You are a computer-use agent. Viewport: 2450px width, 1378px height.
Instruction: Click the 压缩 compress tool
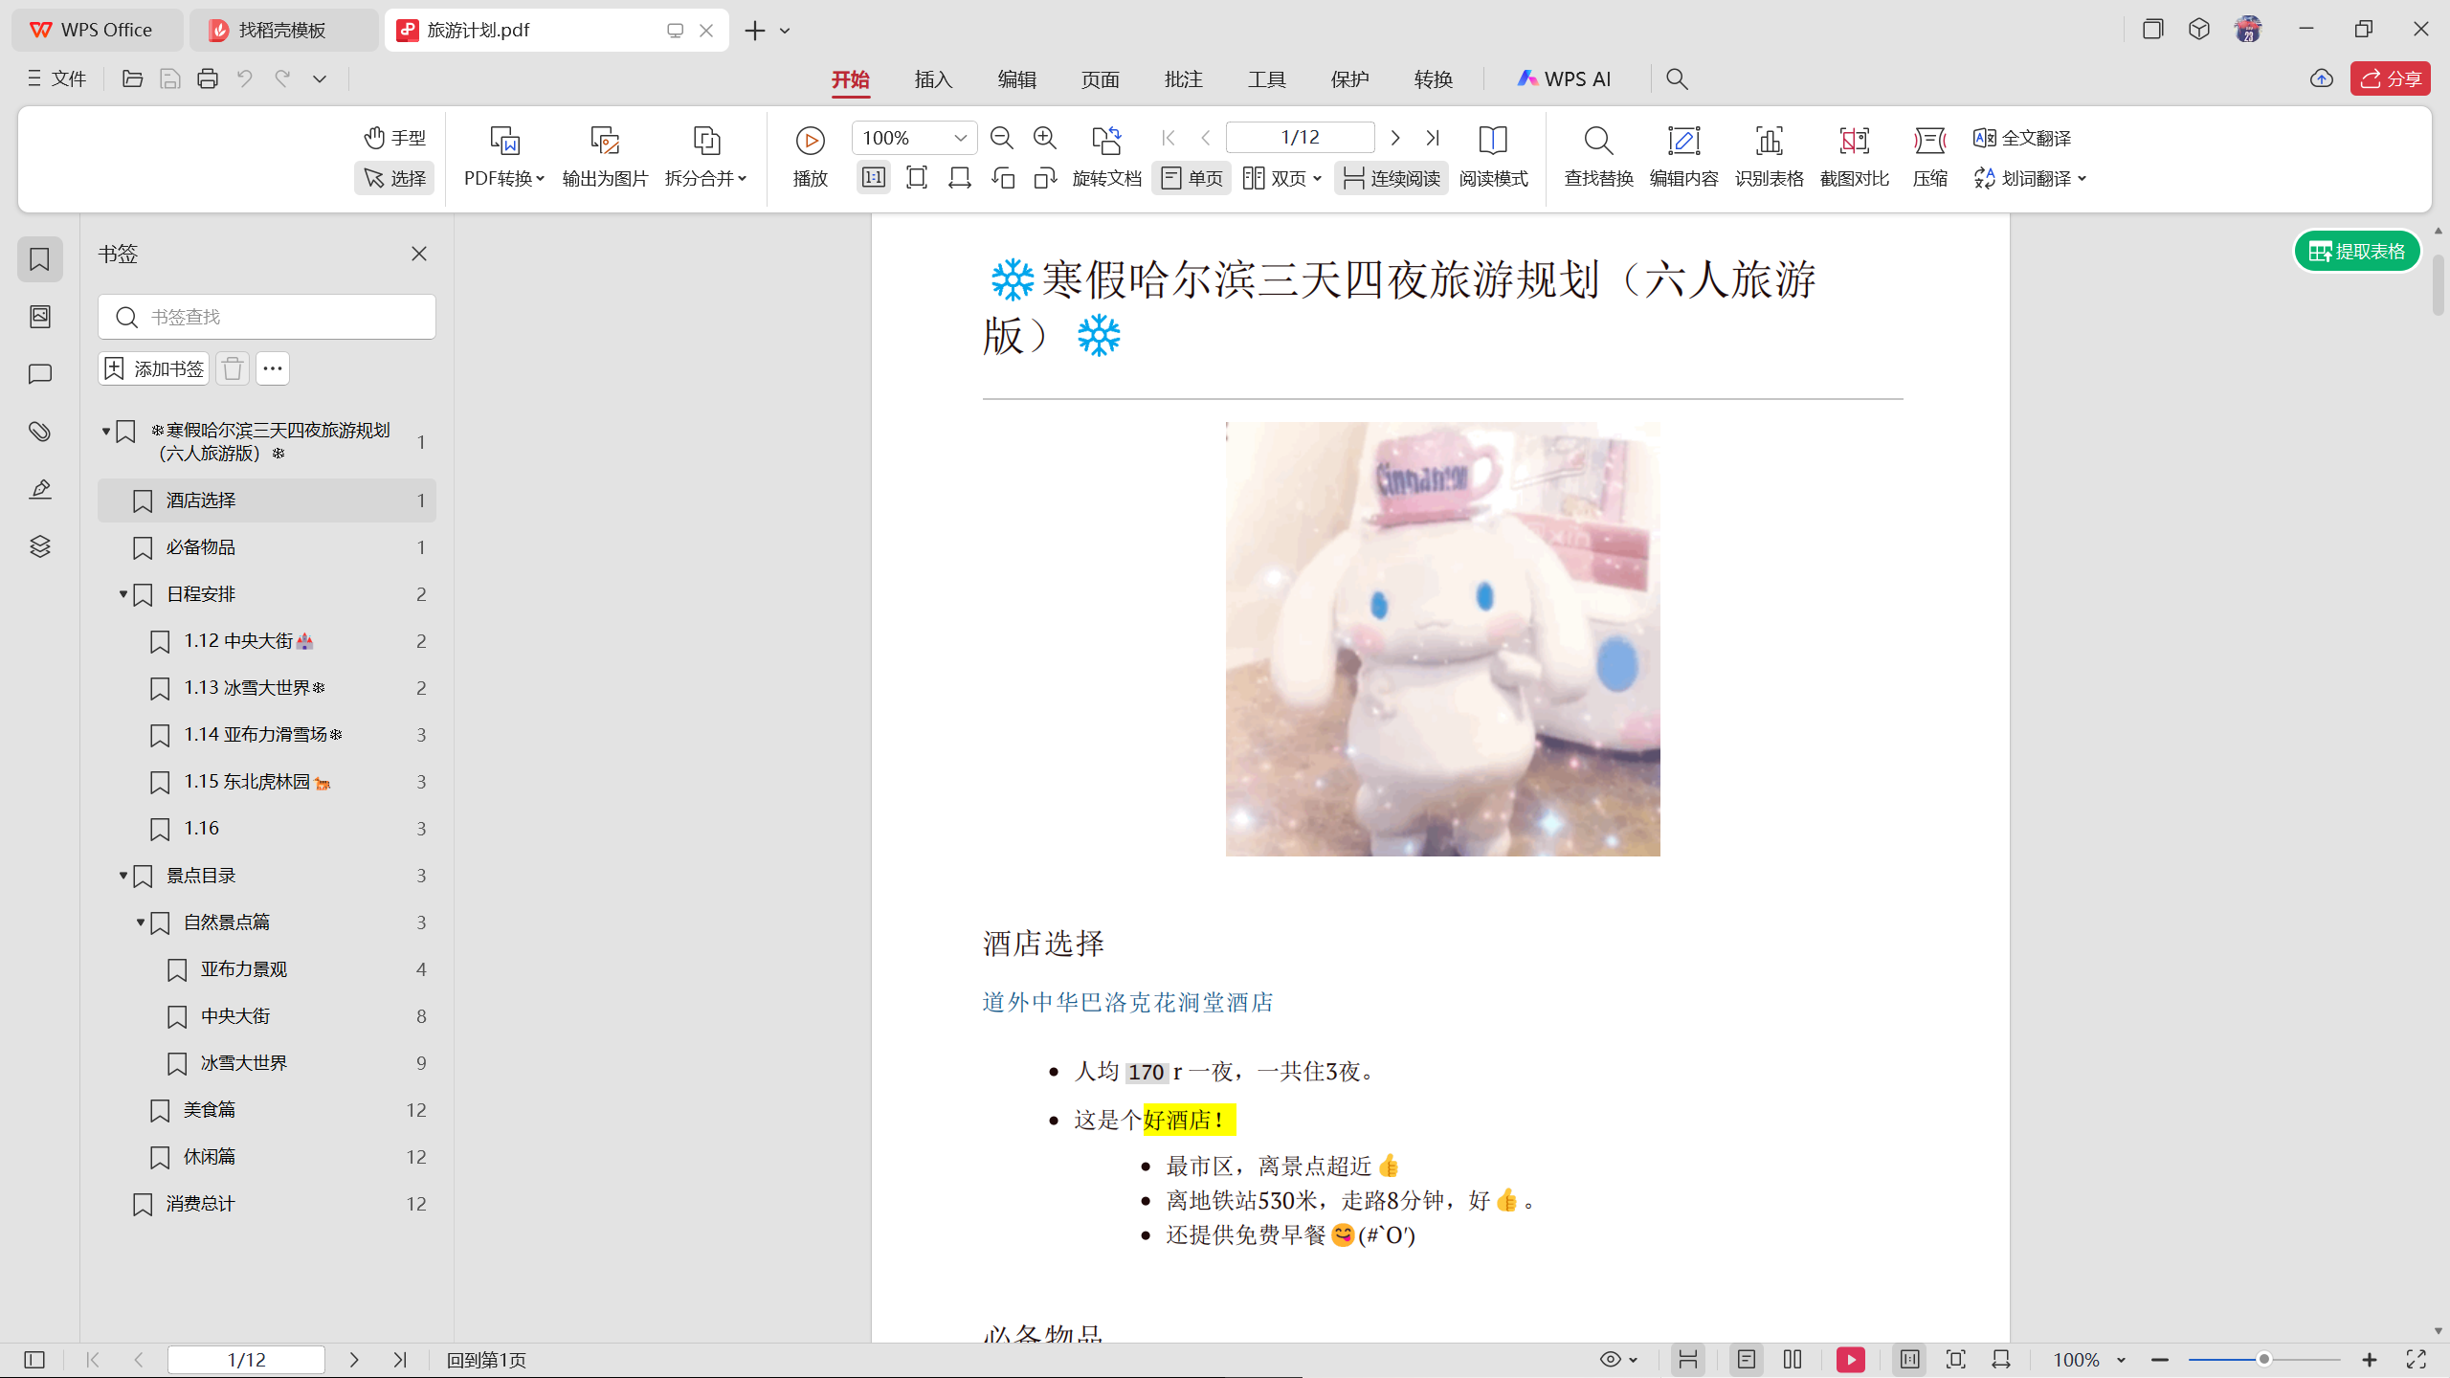click(1929, 157)
